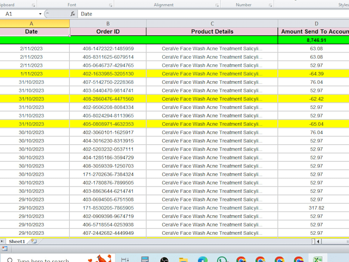Select the Order ID header cell
This screenshot has width=349, height=262.
click(x=108, y=31)
